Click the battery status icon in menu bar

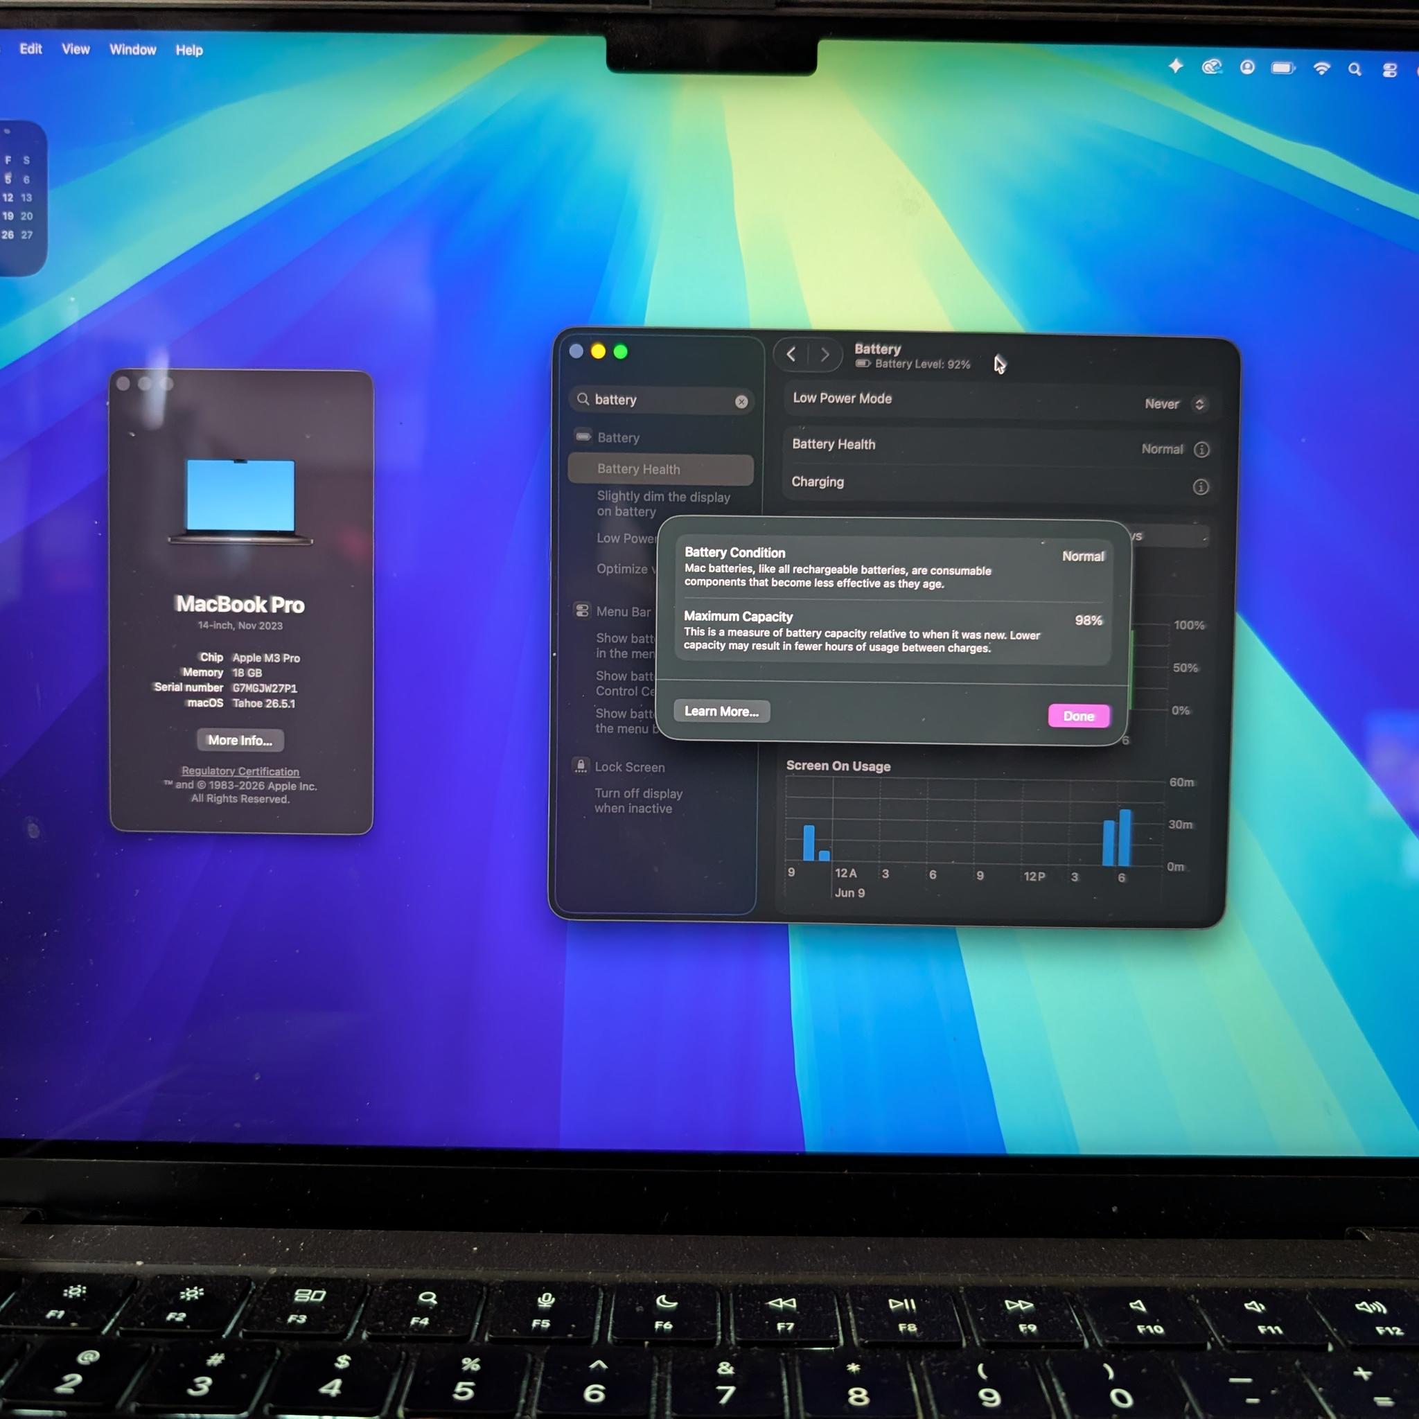point(1283,69)
